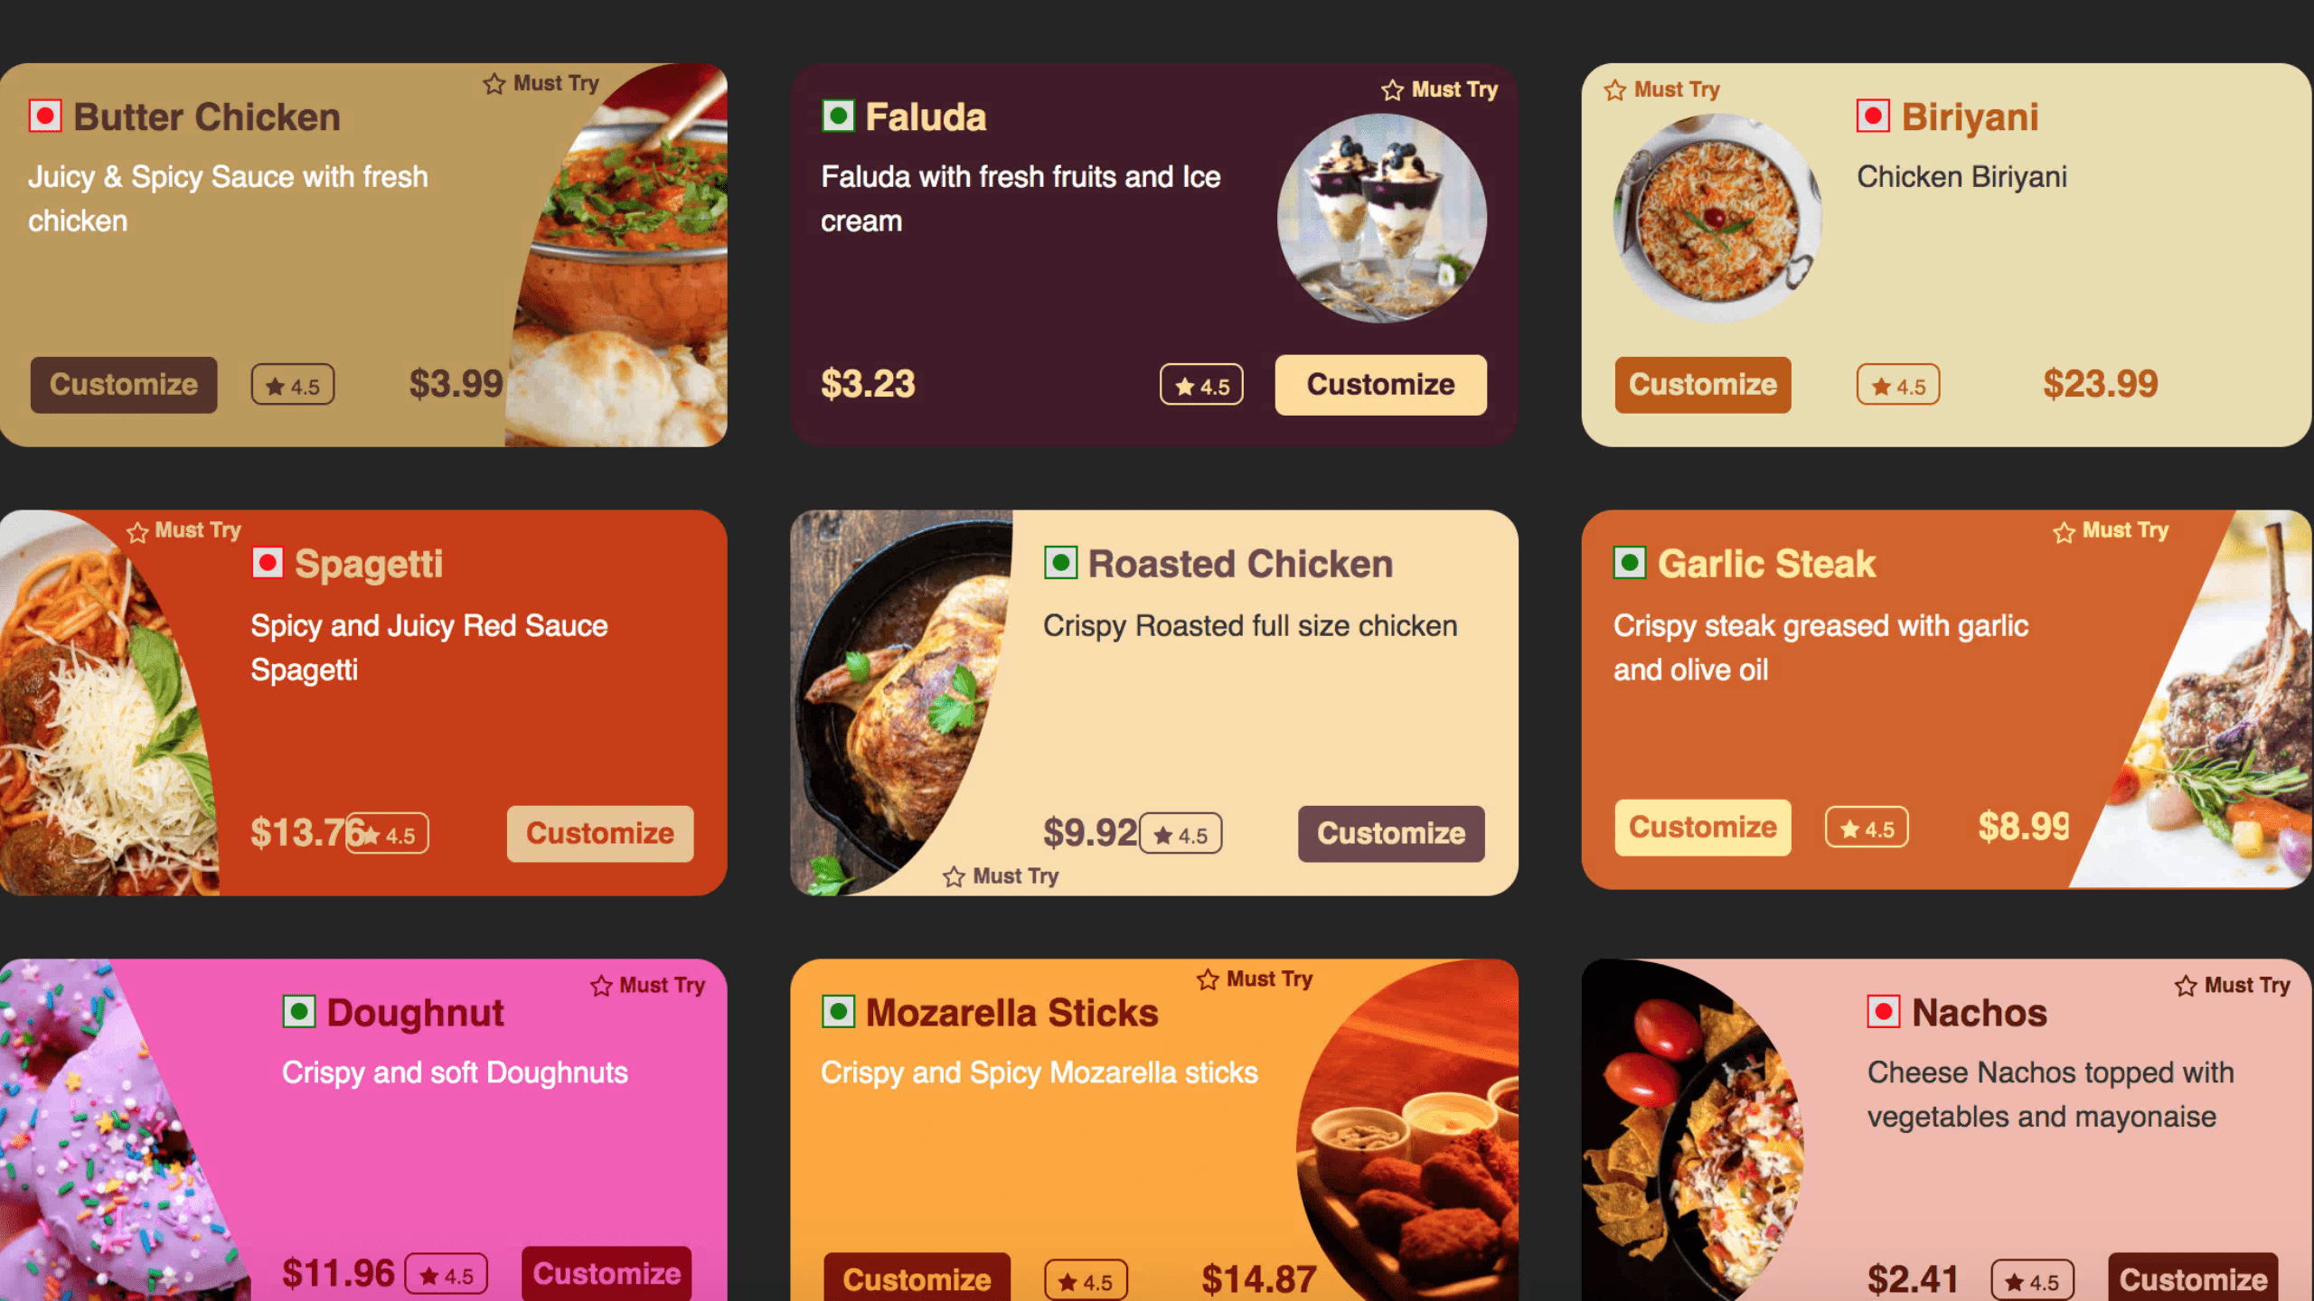
Task: Open Customize for Biriyani
Action: coord(1703,385)
